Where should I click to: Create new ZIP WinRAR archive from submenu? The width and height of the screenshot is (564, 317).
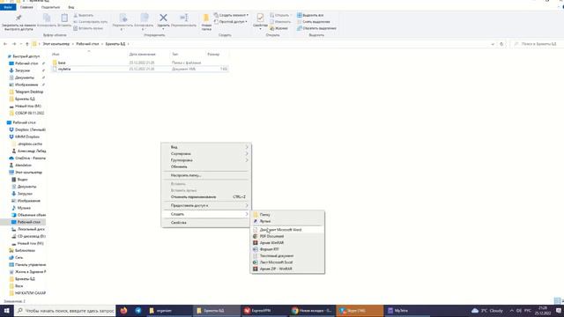[x=287, y=269]
